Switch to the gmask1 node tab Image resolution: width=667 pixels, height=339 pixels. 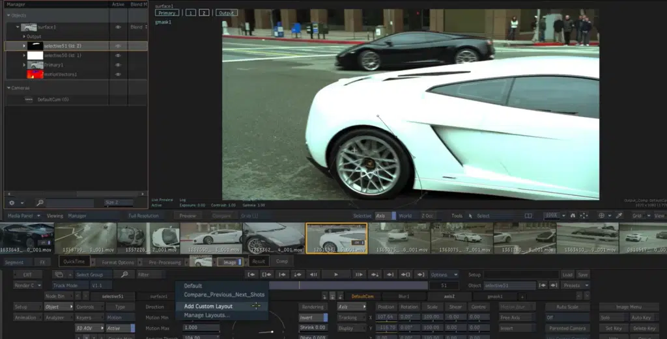click(495, 297)
